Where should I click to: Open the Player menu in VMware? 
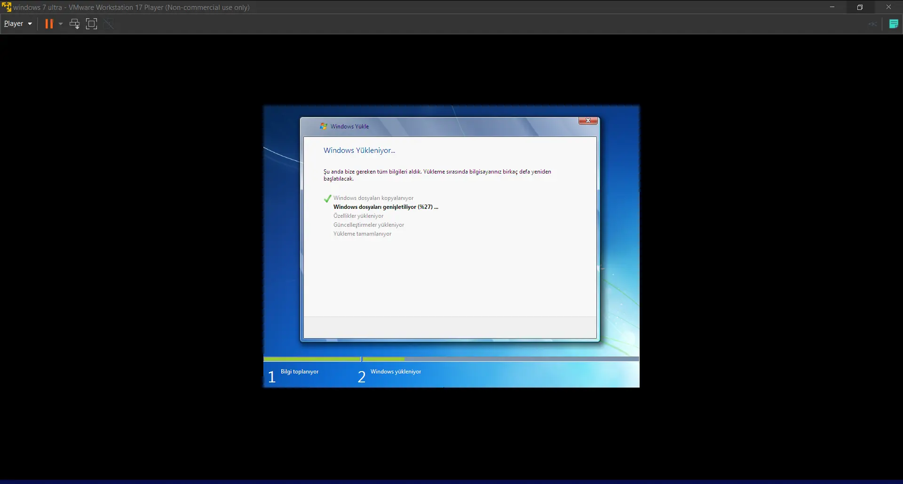click(18, 24)
